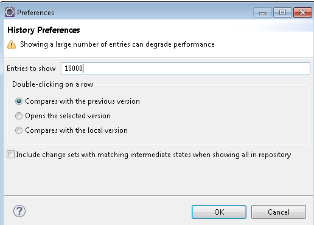Viewport: 314px width, 225px height.
Task: Click the performance warning message text
Action: (x=117, y=44)
